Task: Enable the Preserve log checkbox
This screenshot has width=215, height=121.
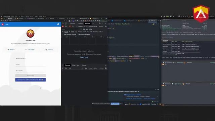Action: tap(77, 26)
